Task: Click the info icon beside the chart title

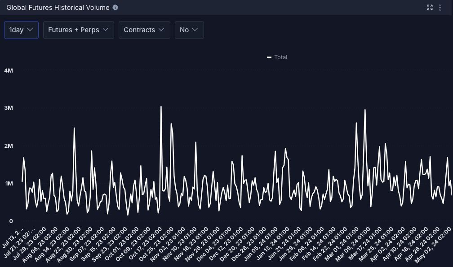Action: pos(115,8)
